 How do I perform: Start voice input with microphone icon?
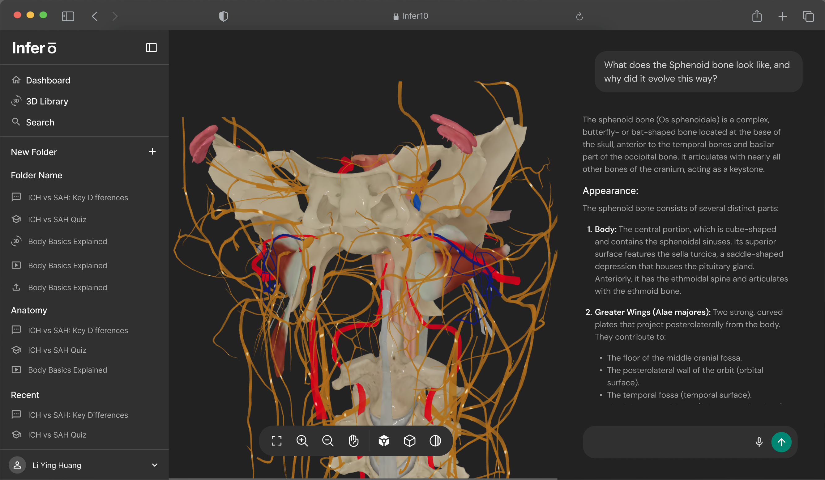(759, 442)
